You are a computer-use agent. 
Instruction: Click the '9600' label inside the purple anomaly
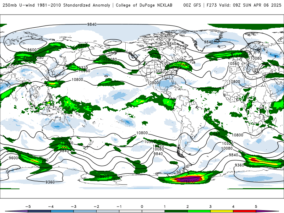pyautogui.click(x=190, y=182)
